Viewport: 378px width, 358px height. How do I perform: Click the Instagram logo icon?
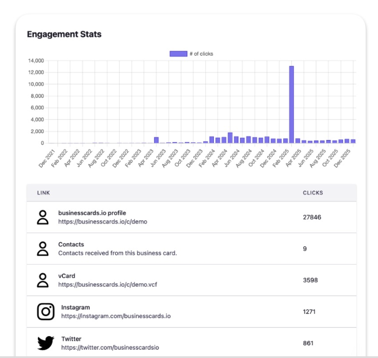point(46,311)
